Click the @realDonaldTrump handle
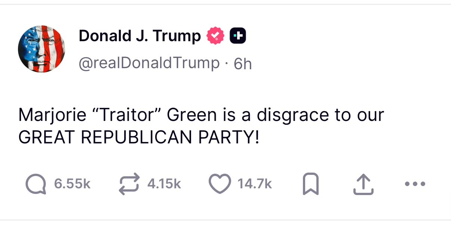 click(149, 63)
